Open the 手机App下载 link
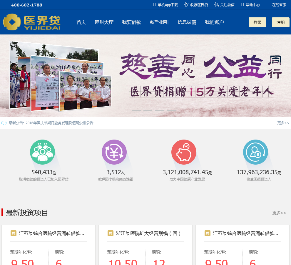Screen dimensions: 291x265 point(168,5)
